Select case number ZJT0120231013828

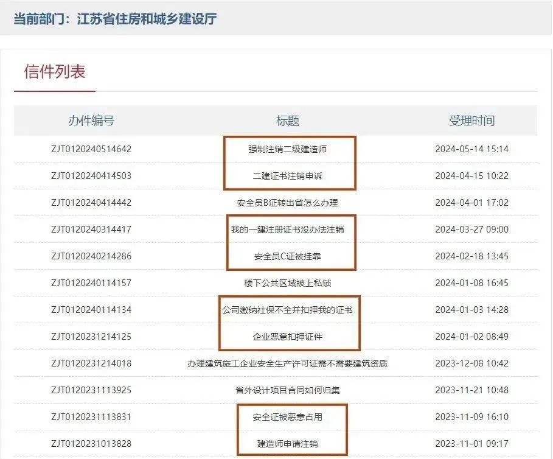click(91, 444)
